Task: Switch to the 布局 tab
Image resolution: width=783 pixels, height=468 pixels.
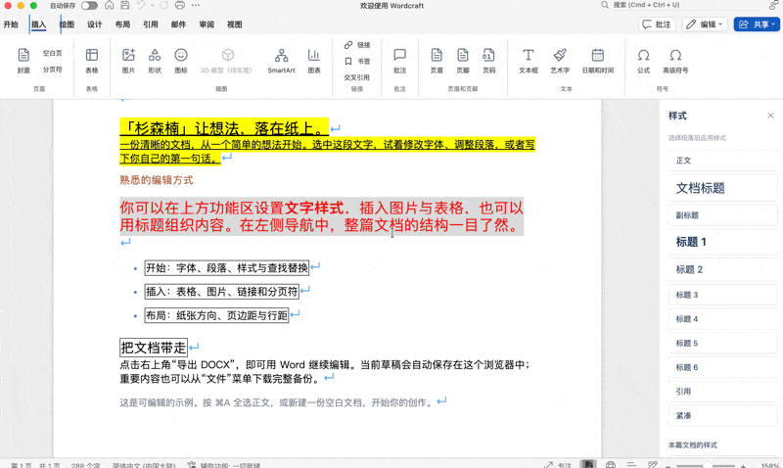Action: pyautogui.click(x=122, y=24)
